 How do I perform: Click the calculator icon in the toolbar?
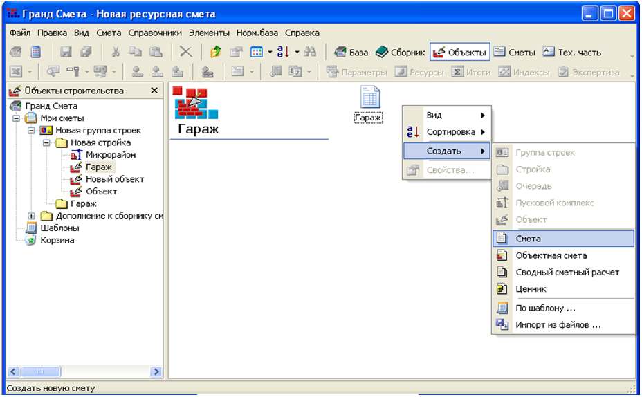coord(35,52)
